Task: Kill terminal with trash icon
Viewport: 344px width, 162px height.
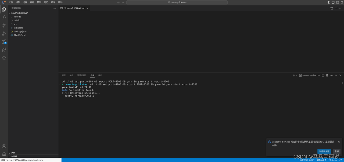Action: (x=327, y=75)
